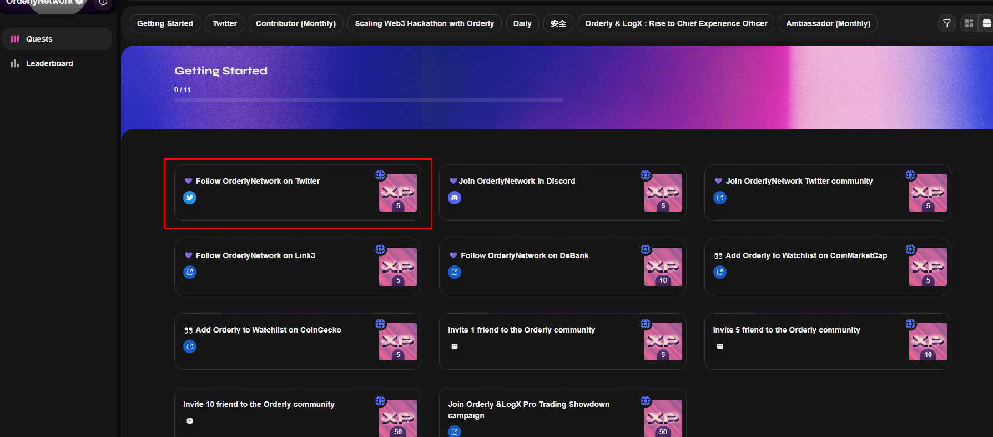Open Scaling Web3 Hackathon with Orderly tab
993x437 pixels.
tap(425, 23)
